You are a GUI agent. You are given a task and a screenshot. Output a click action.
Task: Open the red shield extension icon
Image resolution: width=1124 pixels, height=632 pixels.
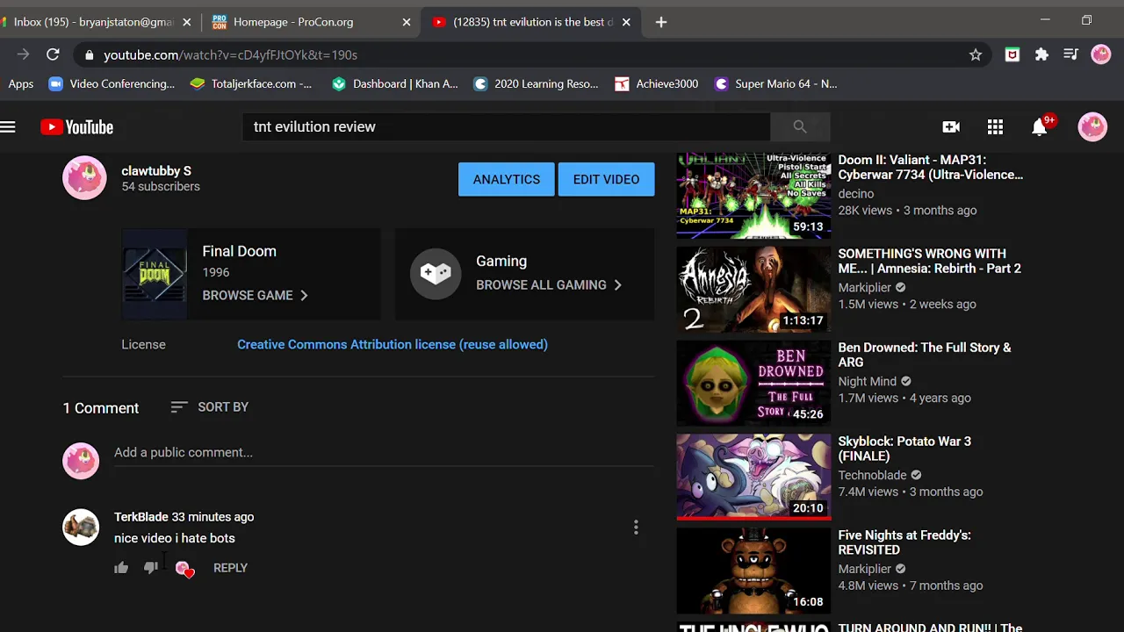(1012, 54)
